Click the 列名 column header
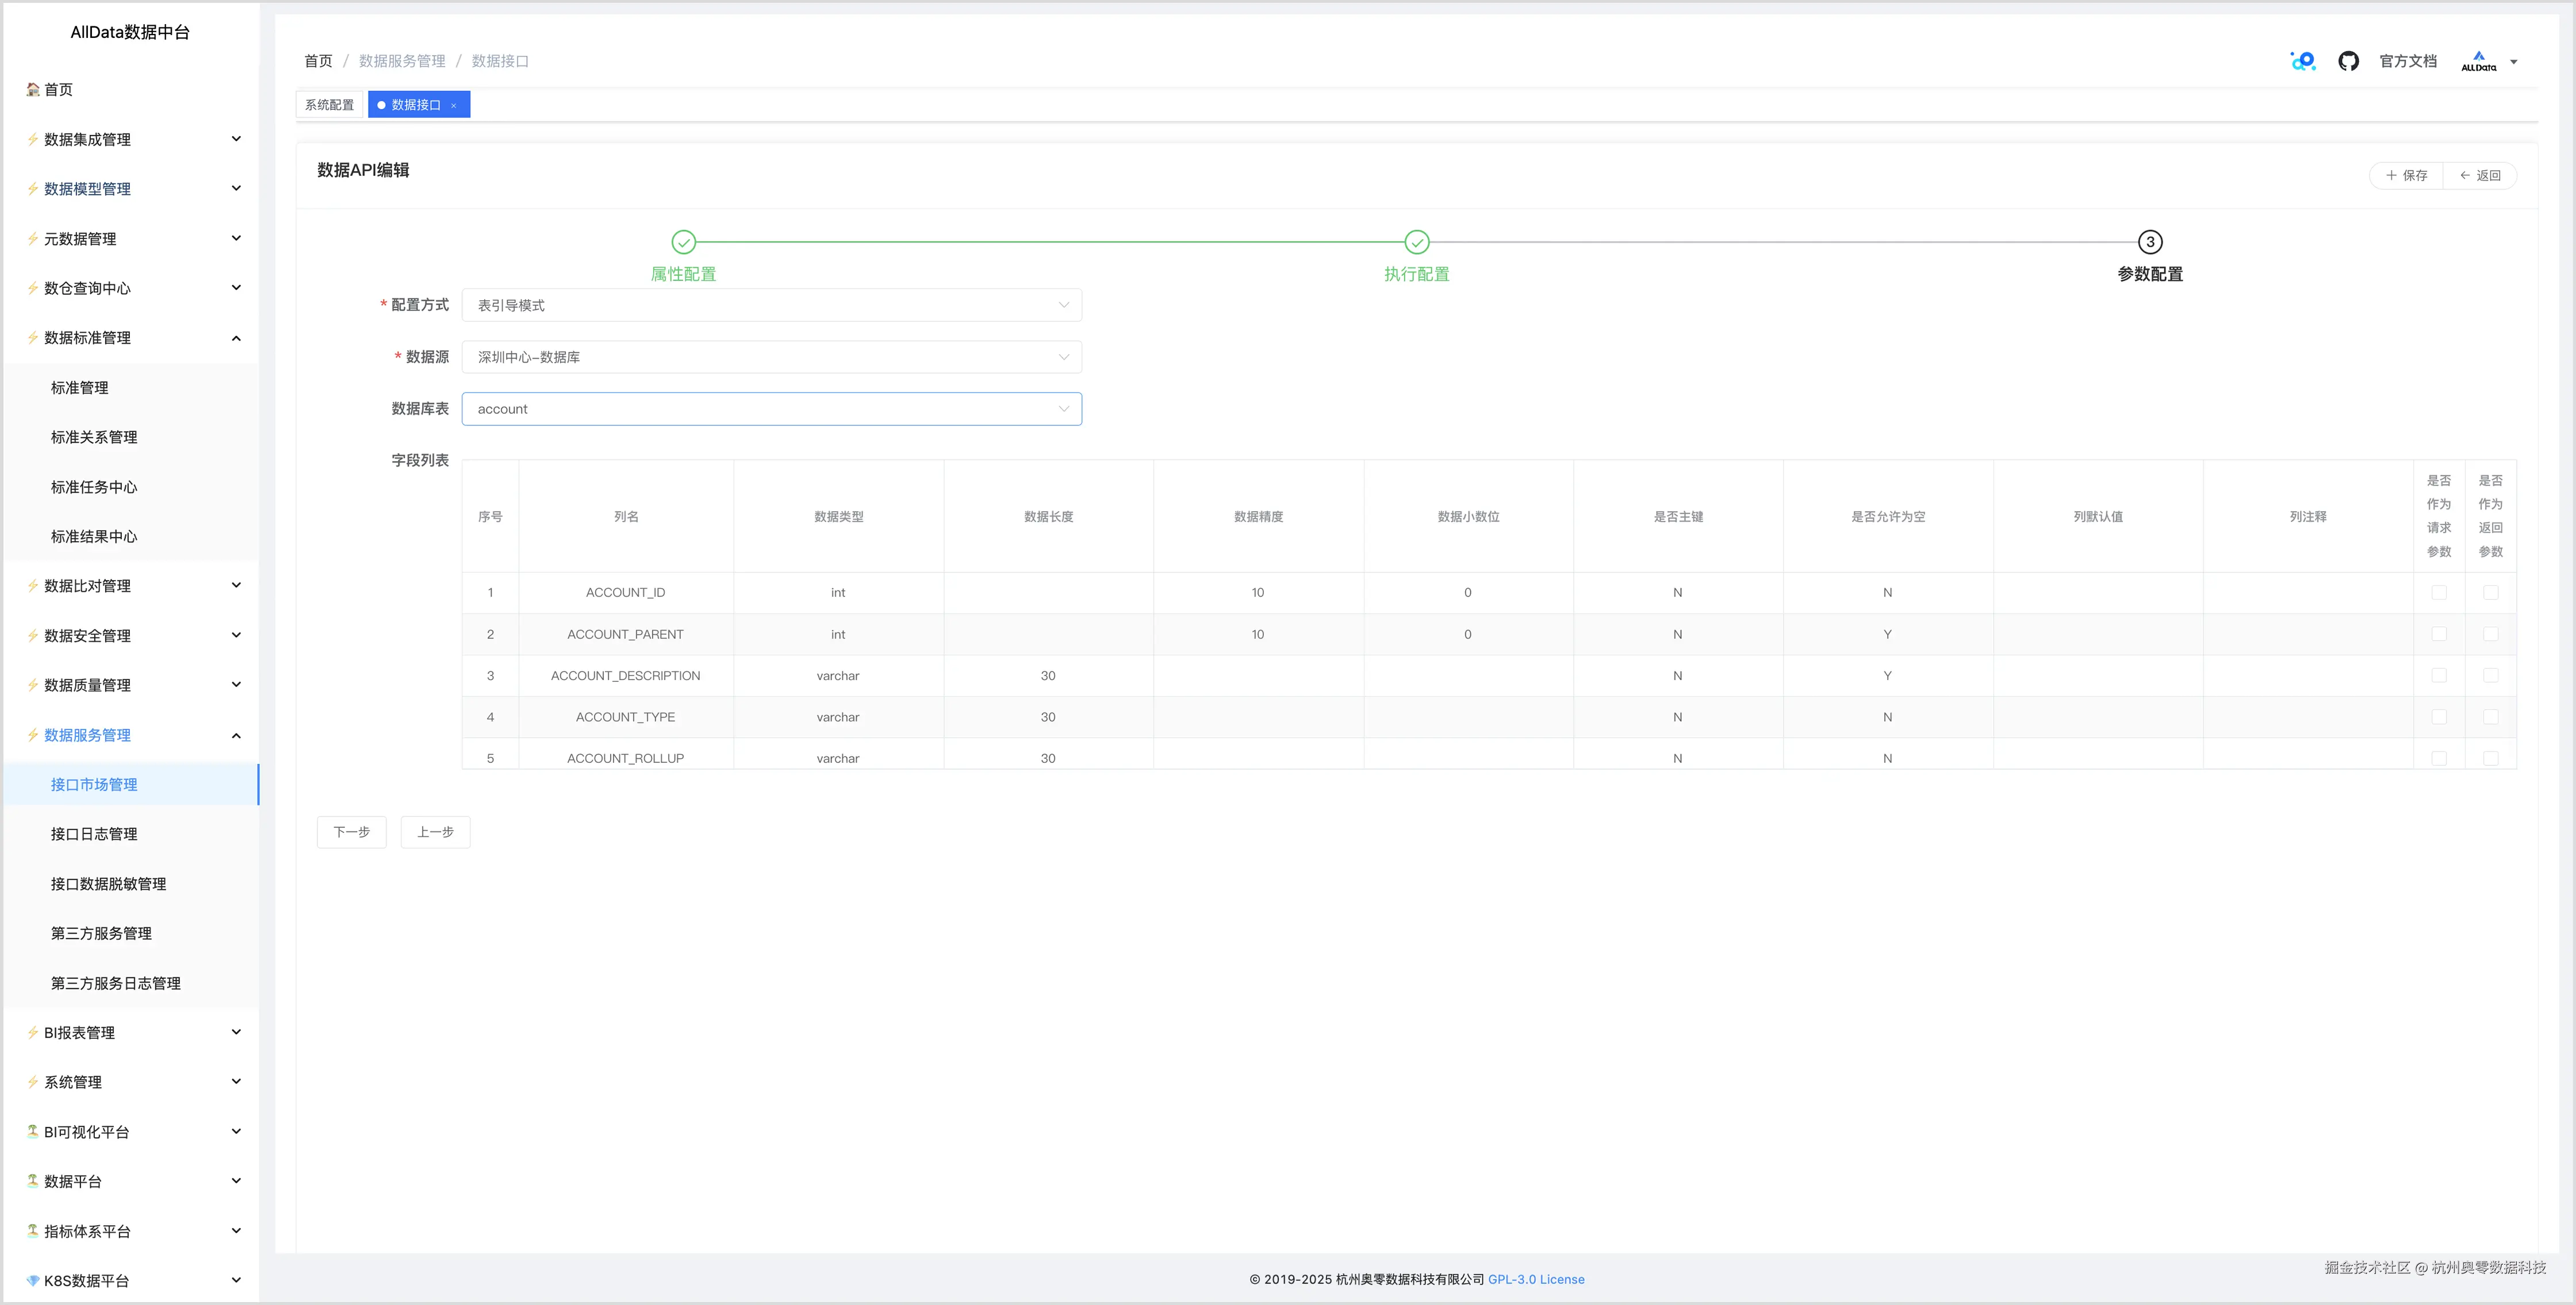Image resolution: width=2576 pixels, height=1305 pixels. [x=626, y=516]
